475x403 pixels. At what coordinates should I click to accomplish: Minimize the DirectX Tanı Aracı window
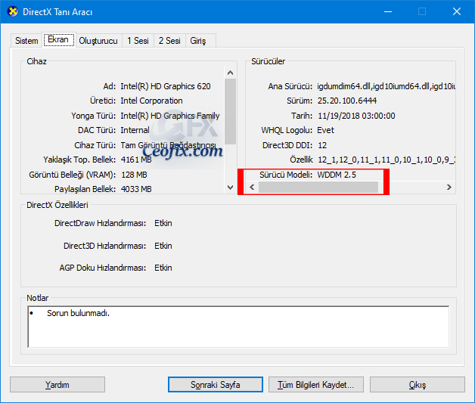pos(388,12)
